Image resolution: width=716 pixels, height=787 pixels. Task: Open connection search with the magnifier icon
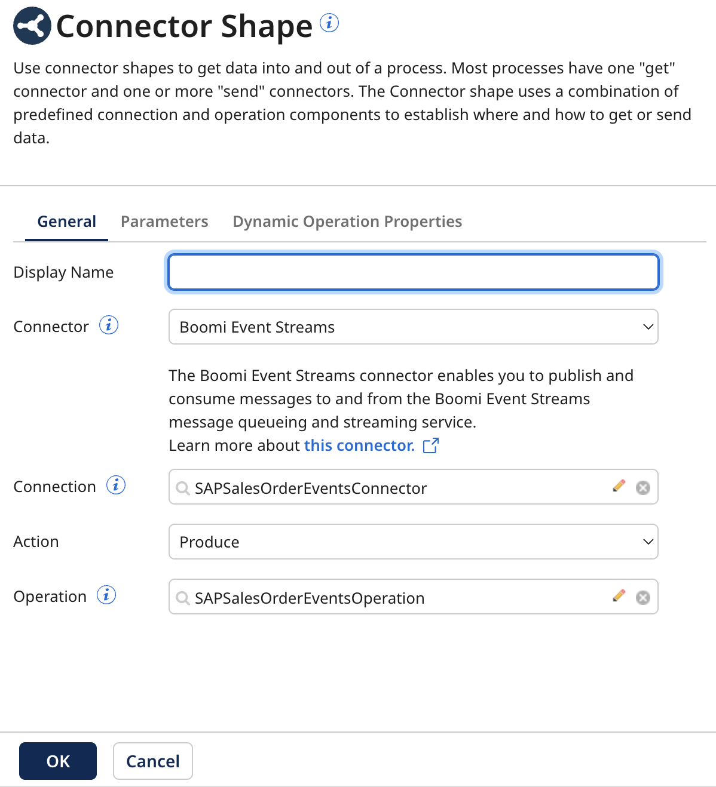(182, 488)
